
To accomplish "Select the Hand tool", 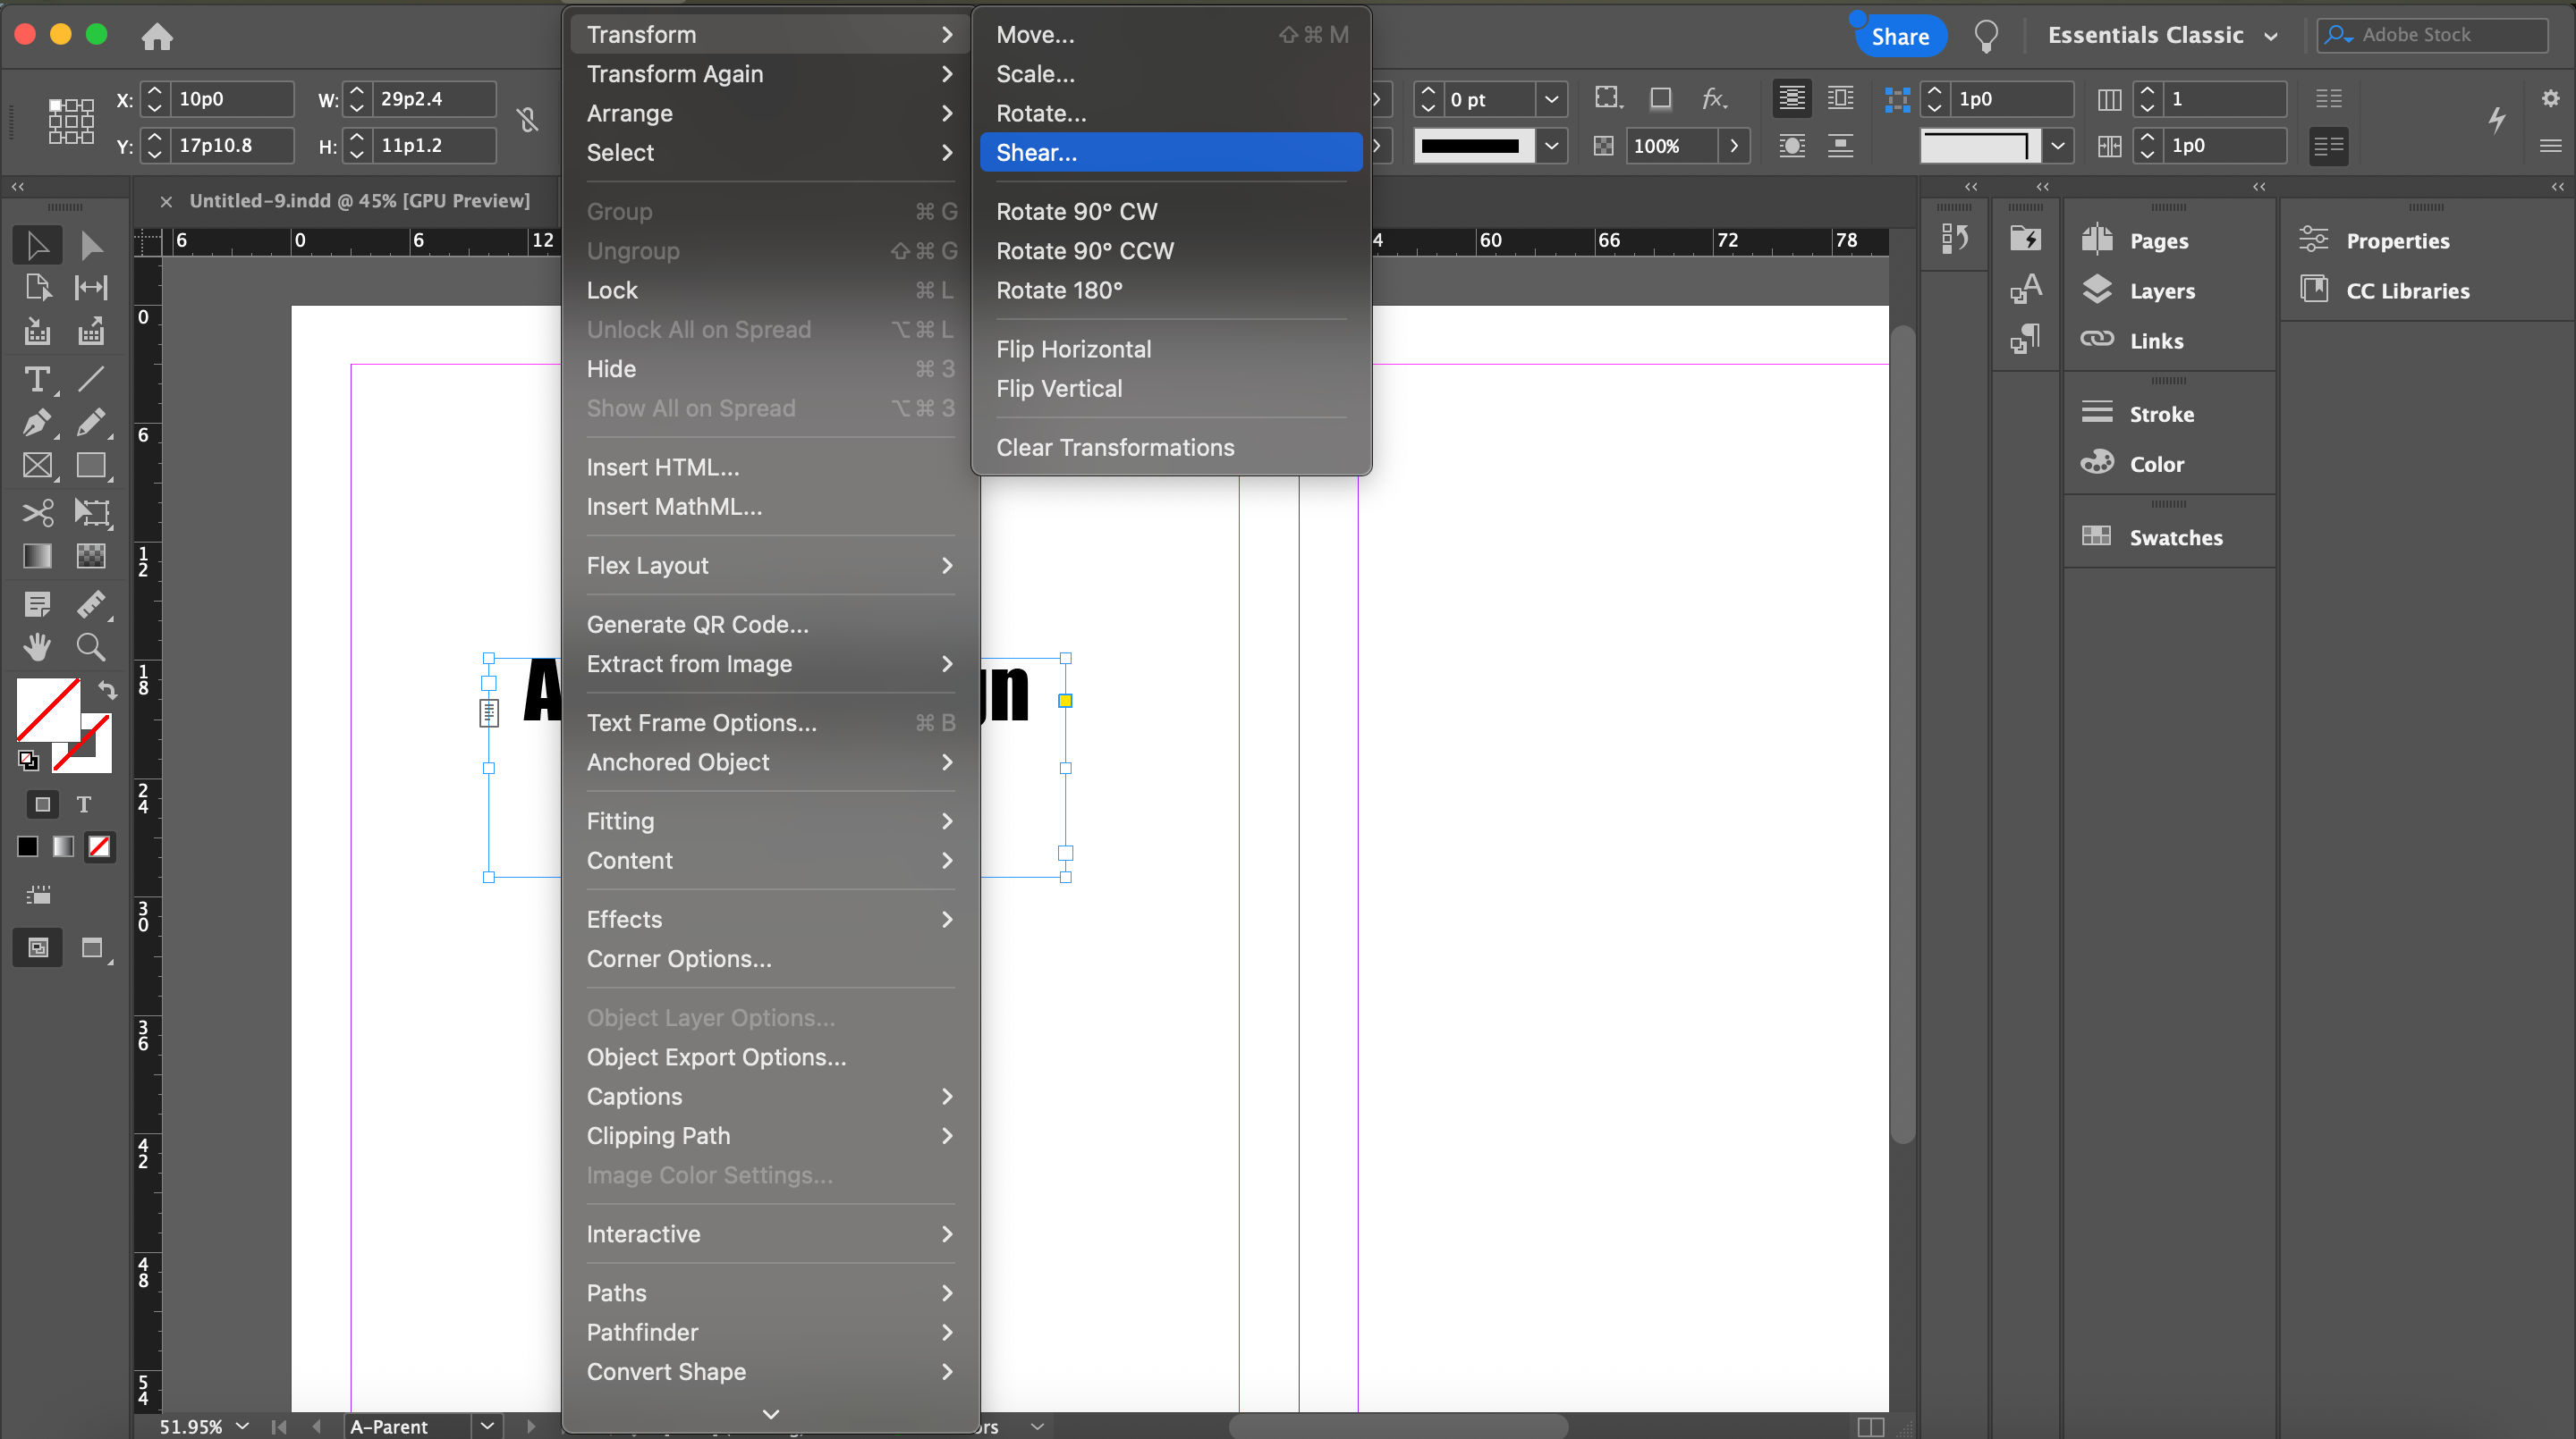I will pyautogui.click(x=37, y=647).
